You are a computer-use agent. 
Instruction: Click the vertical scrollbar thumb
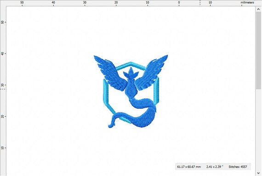coord(258,51)
